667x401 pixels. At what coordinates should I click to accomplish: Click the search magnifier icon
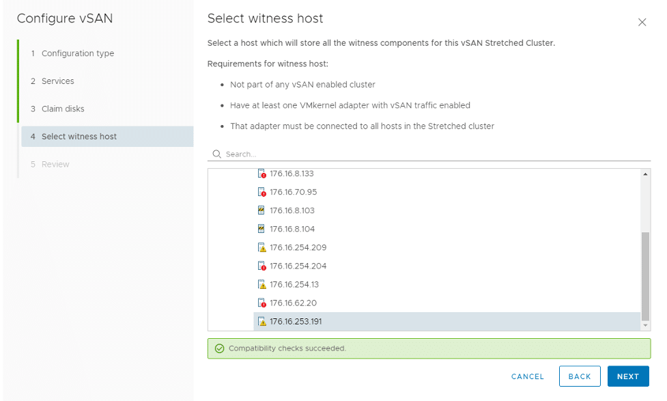tap(216, 154)
